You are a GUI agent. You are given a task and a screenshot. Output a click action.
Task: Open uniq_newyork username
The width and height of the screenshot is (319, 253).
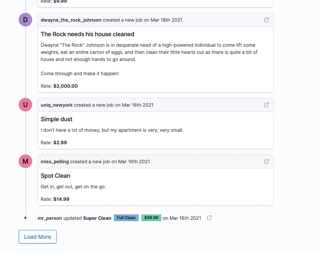[x=57, y=105]
